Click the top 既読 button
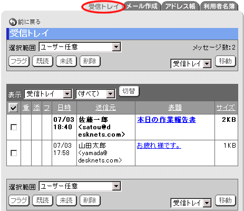The width and height of the screenshot is (244, 211). click(x=43, y=61)
